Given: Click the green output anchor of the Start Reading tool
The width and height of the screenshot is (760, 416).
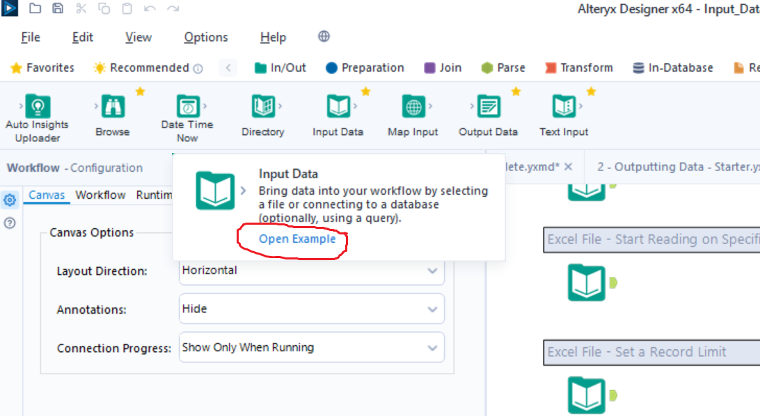Looking at the screenshot, I should (613, 282).
